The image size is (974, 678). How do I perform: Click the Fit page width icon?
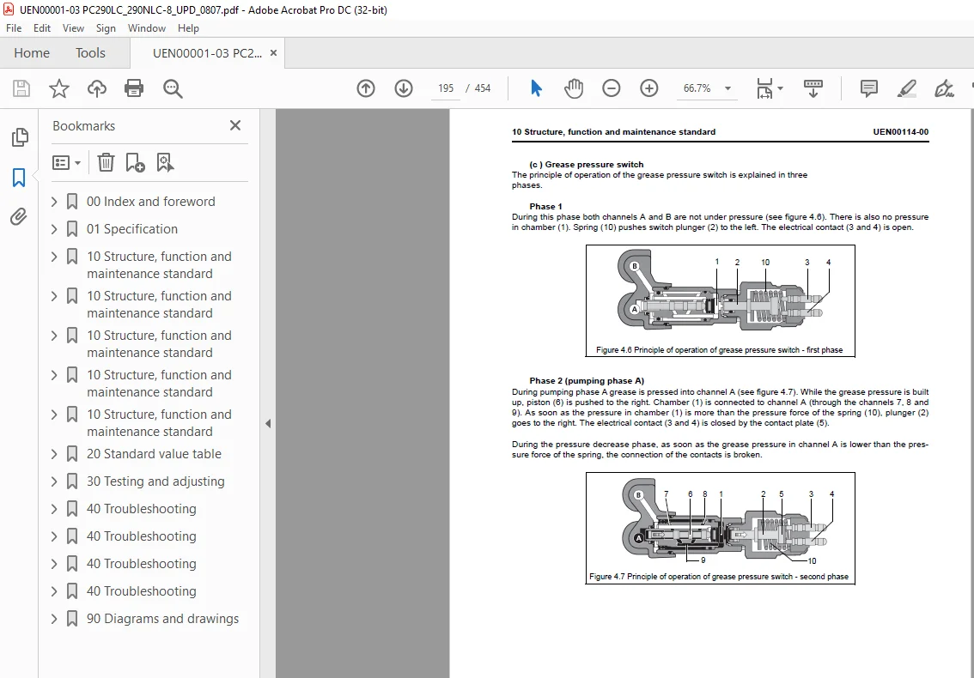pyautogui.click(x=764, y=88)
